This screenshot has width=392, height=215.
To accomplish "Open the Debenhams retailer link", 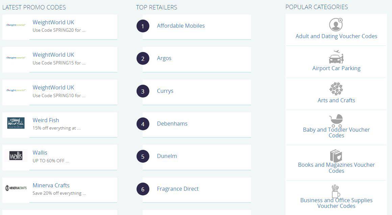I will tap(172, 124).
